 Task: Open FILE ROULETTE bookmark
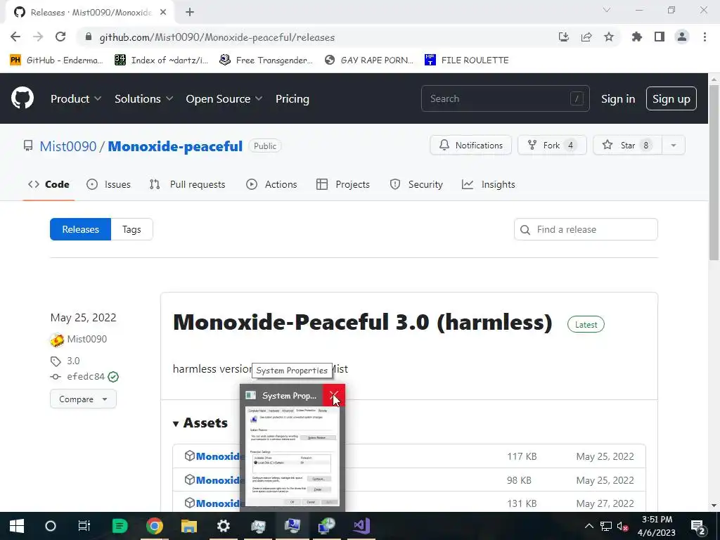(467, 60)
